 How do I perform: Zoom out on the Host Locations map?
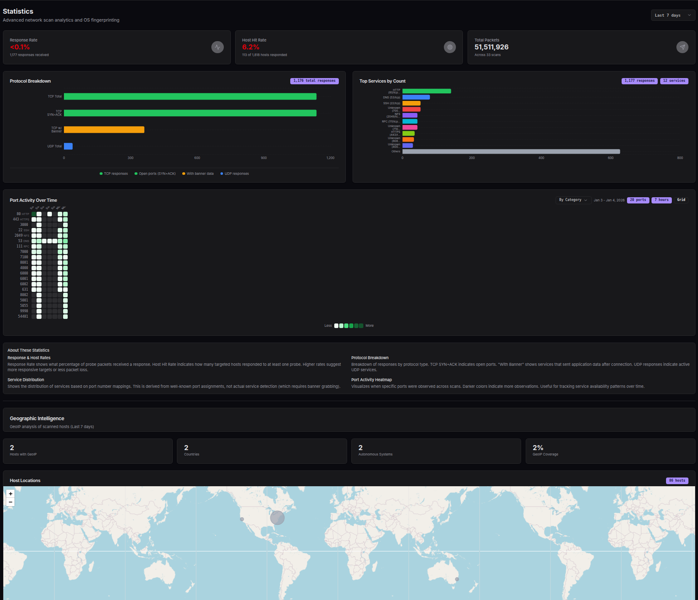[x=10, y=502]
